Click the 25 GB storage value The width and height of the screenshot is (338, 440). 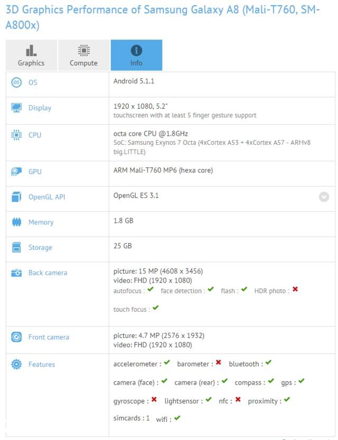pos(123,246)
